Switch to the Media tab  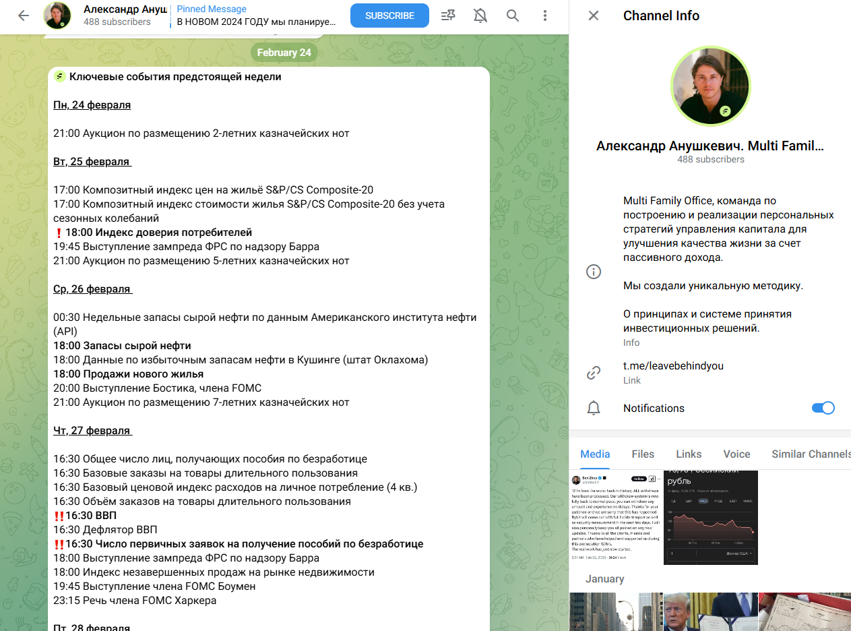pyautogui.click(x=595, y=454)
